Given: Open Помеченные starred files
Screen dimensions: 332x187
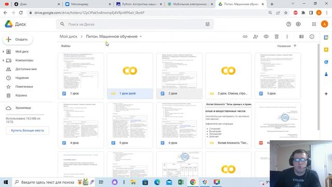Looking at the screenshot, I should coord(24,87).
